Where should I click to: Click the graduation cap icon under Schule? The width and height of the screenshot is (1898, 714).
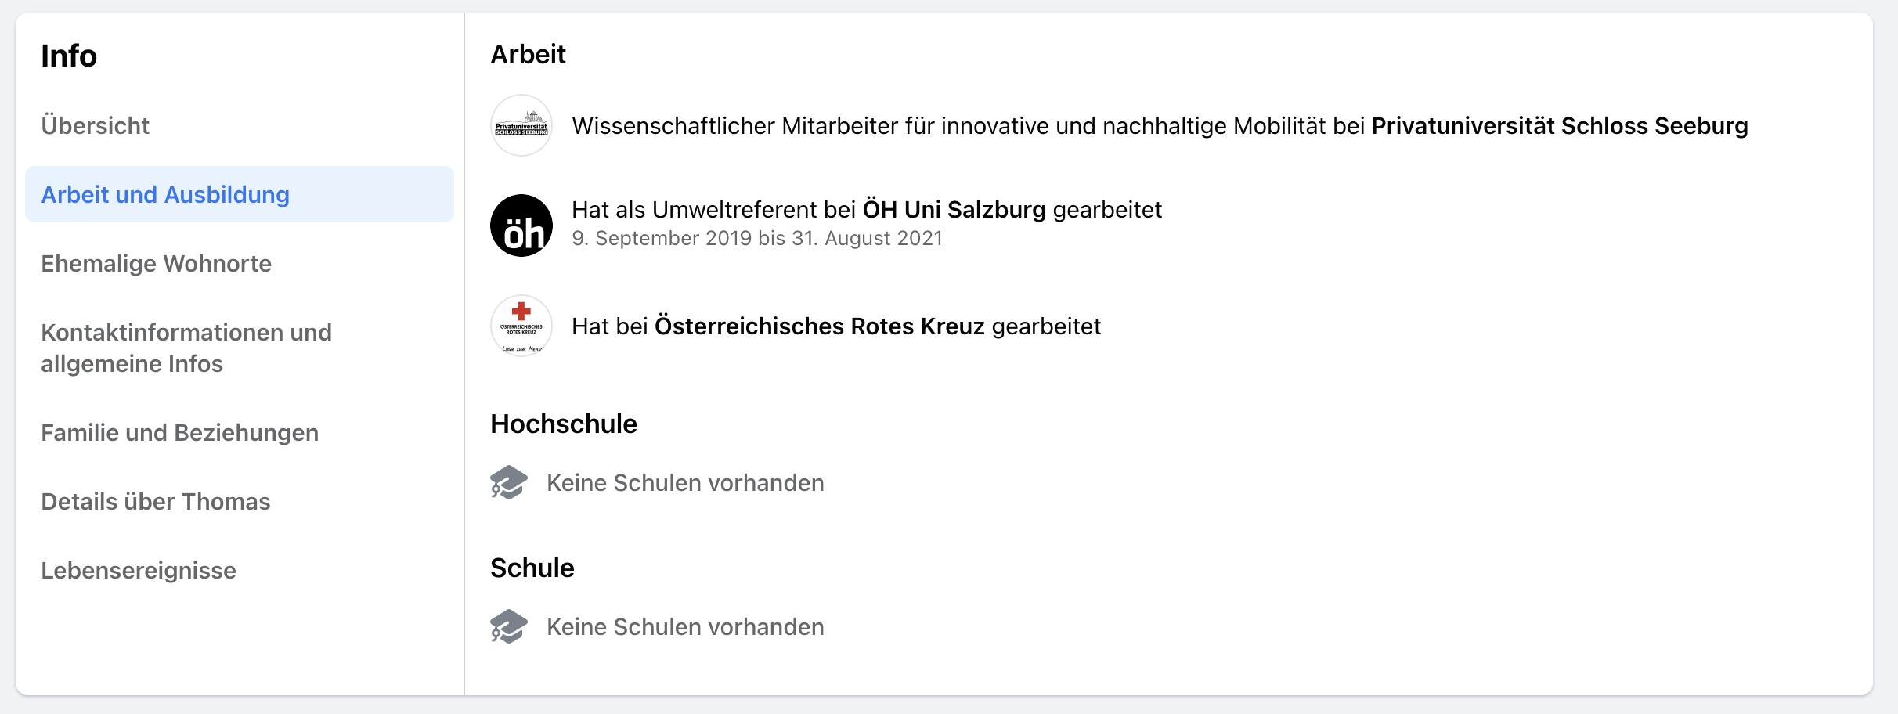pyautogui.click(x=509, y=626)
